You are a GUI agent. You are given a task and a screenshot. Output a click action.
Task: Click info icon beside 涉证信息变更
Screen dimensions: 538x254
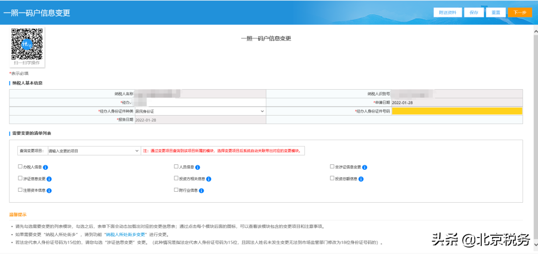coord(49,179)
